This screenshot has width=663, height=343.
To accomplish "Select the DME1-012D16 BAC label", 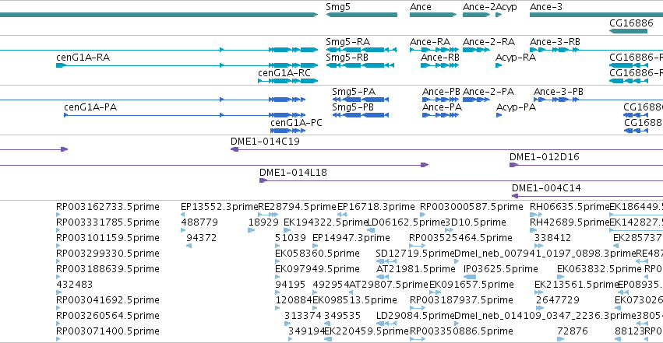I will (x=544, y=157).
